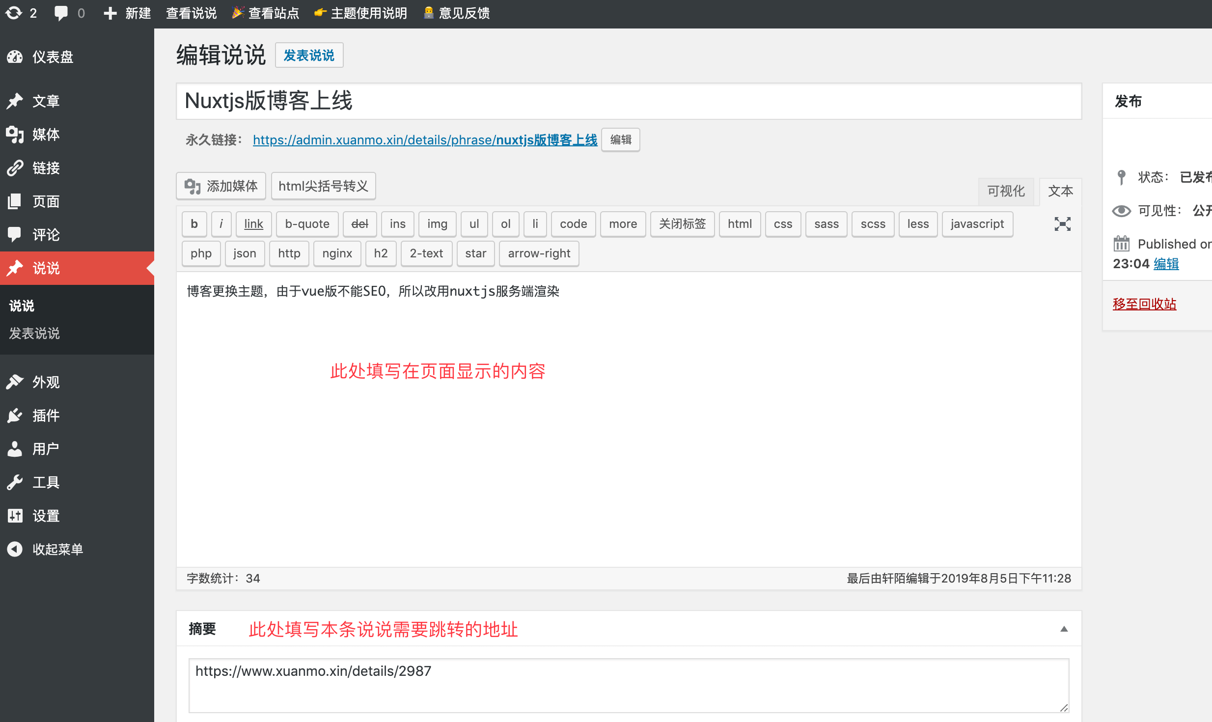This screenshot has height=722, width=1212.
Task: Click 发表说说 to publish
Action: (309, 55)
